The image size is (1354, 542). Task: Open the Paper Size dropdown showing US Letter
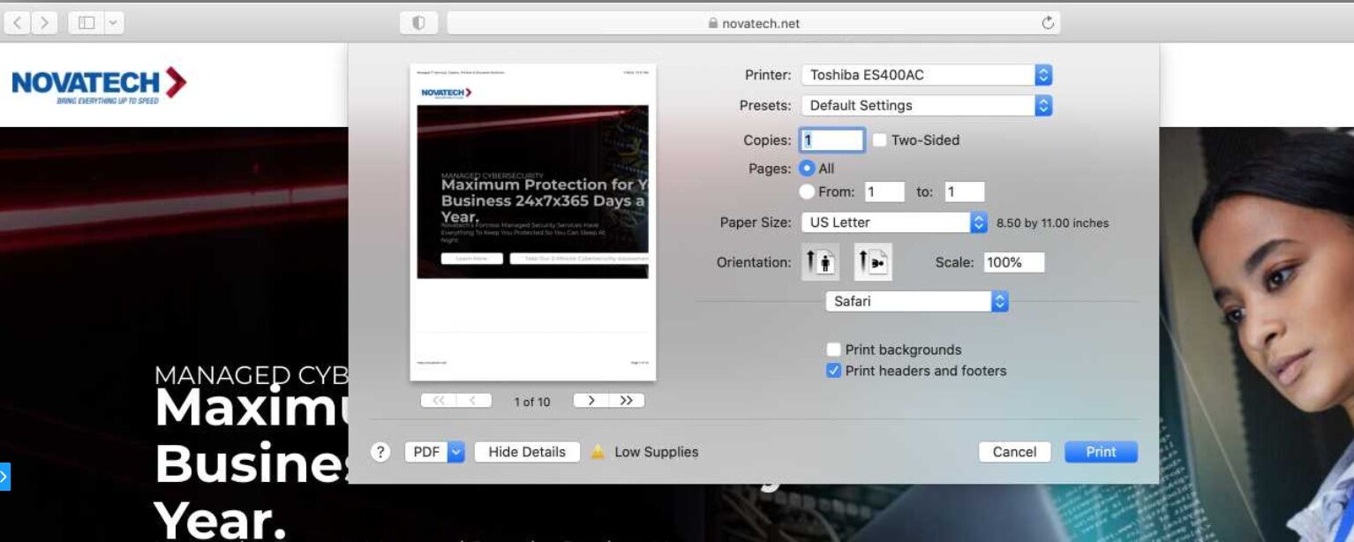click(893, 222)
